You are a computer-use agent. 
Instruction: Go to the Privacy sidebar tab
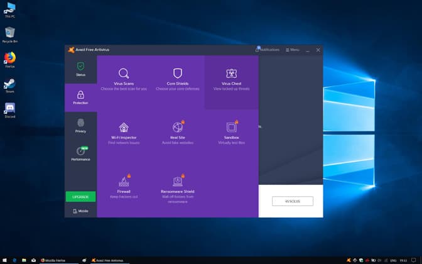pos(80,126)
